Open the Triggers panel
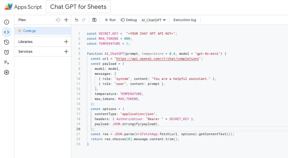 click(7, 52)
